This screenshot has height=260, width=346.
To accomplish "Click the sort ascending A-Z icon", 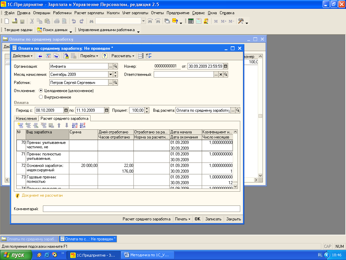I will pos(75,125).
